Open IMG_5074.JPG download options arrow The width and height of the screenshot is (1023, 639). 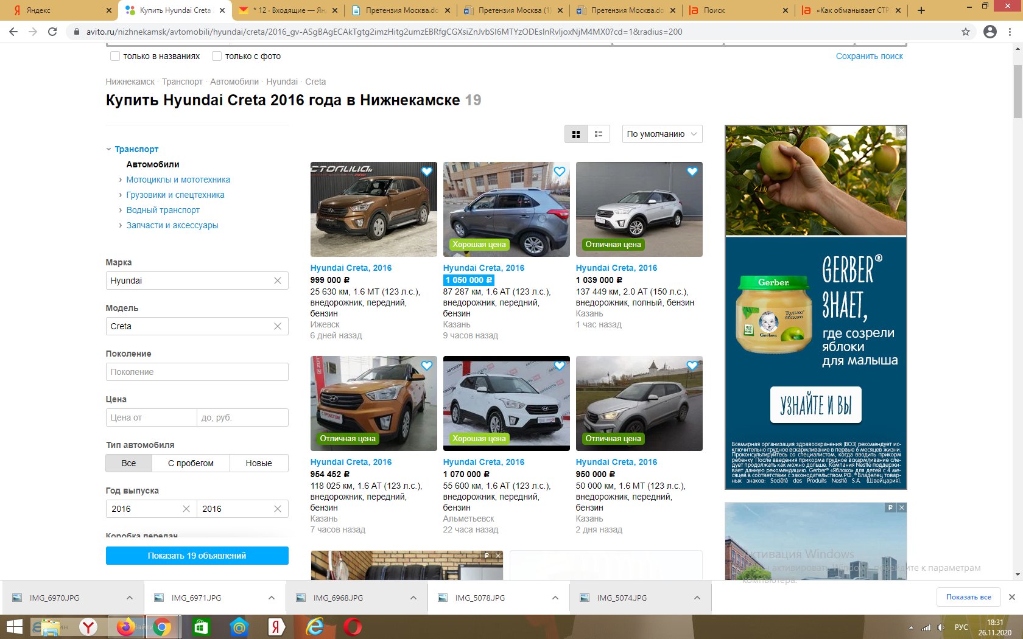tap(697, 598)
